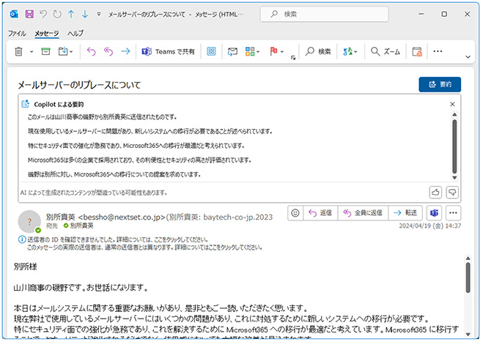Select the メッセージ tab

pos(46,33)
